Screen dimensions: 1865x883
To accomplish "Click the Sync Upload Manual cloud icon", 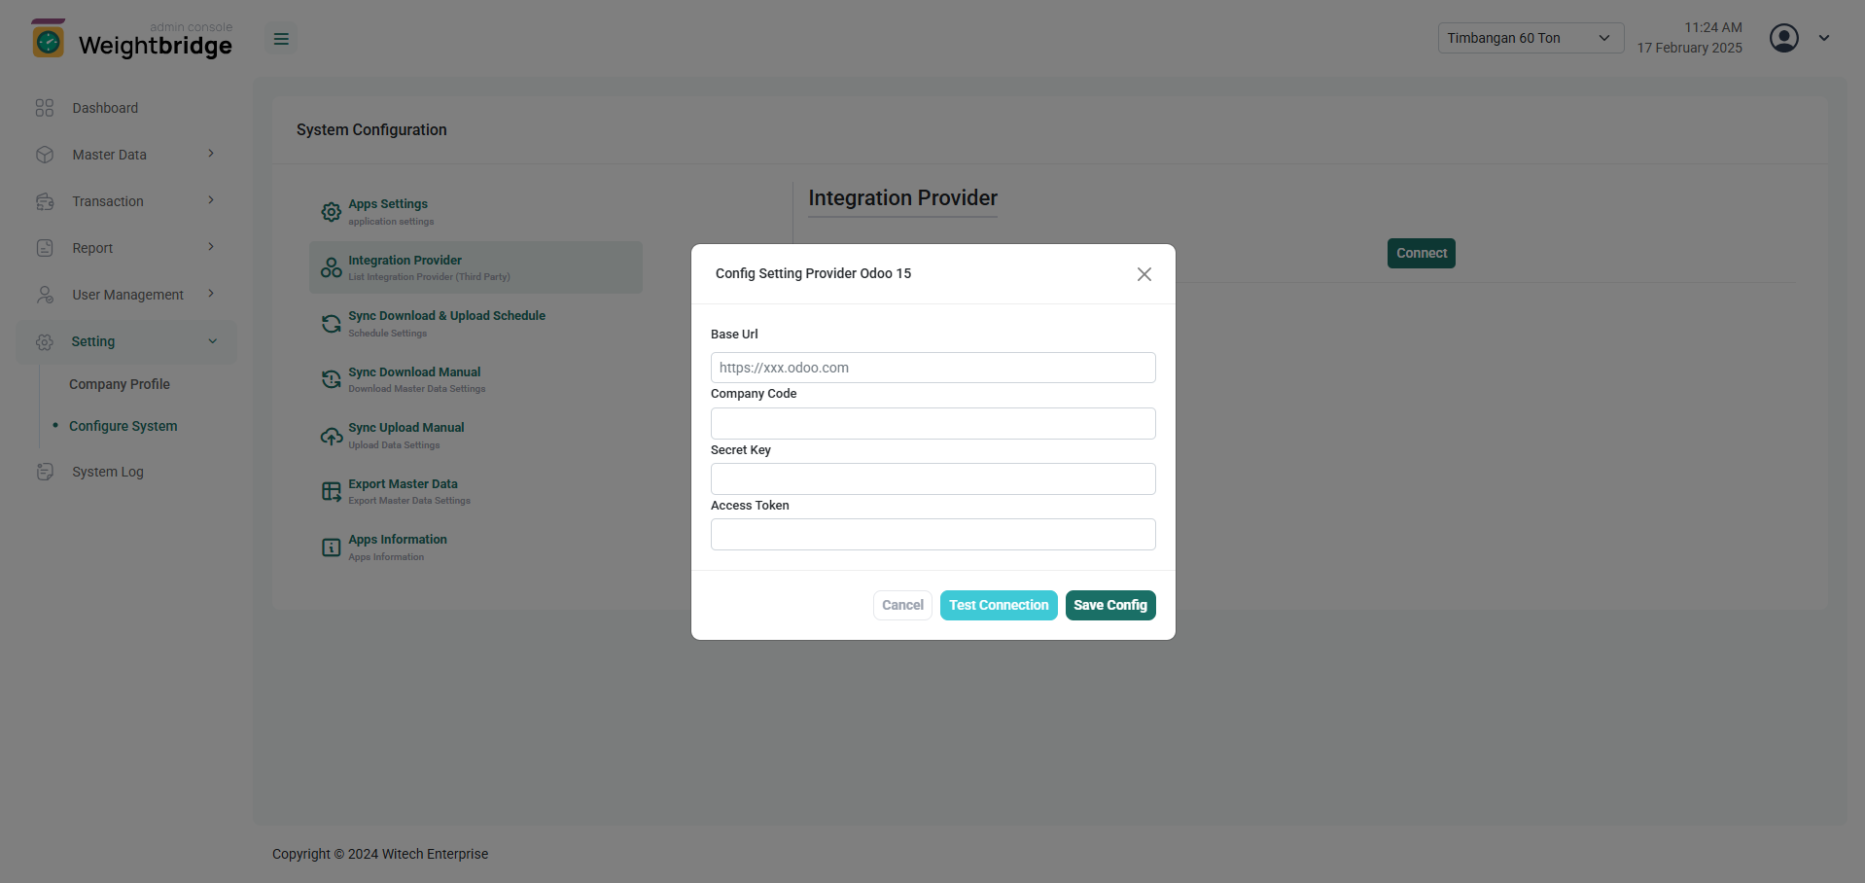I will tap(330, 435).
